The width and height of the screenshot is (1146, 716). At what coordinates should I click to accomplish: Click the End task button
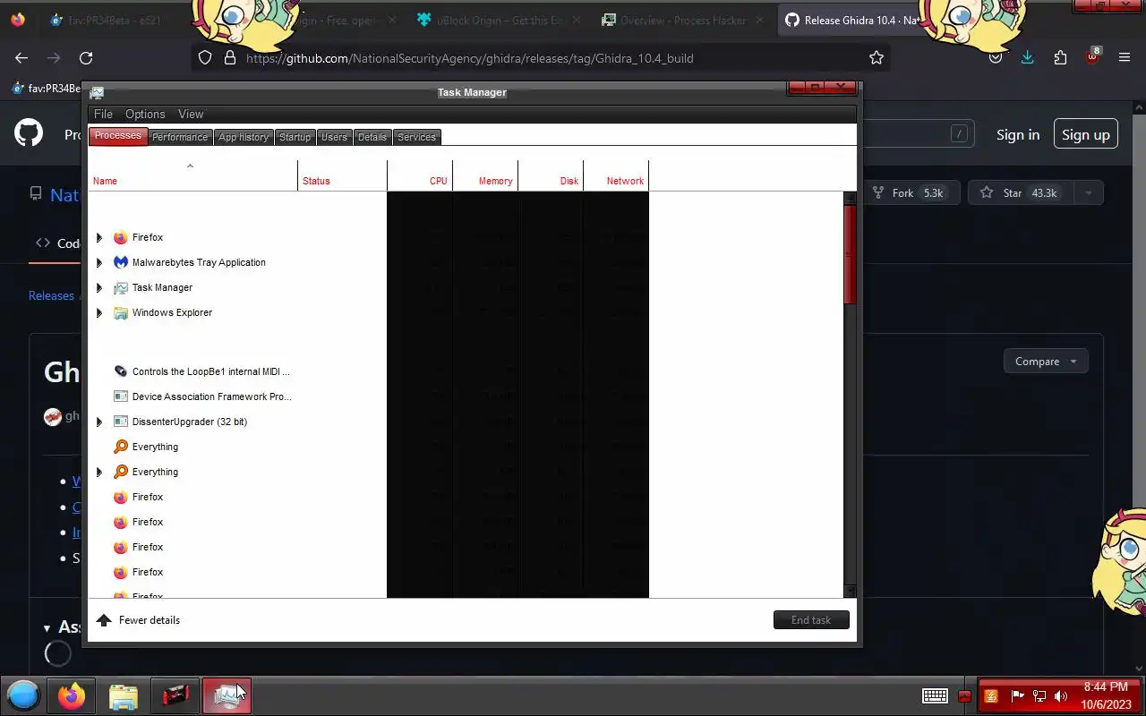(x=811, y=620)
